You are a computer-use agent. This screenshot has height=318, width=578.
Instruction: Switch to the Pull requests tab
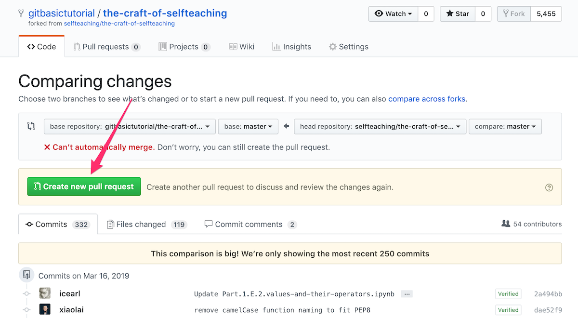(x=106, y=47)
